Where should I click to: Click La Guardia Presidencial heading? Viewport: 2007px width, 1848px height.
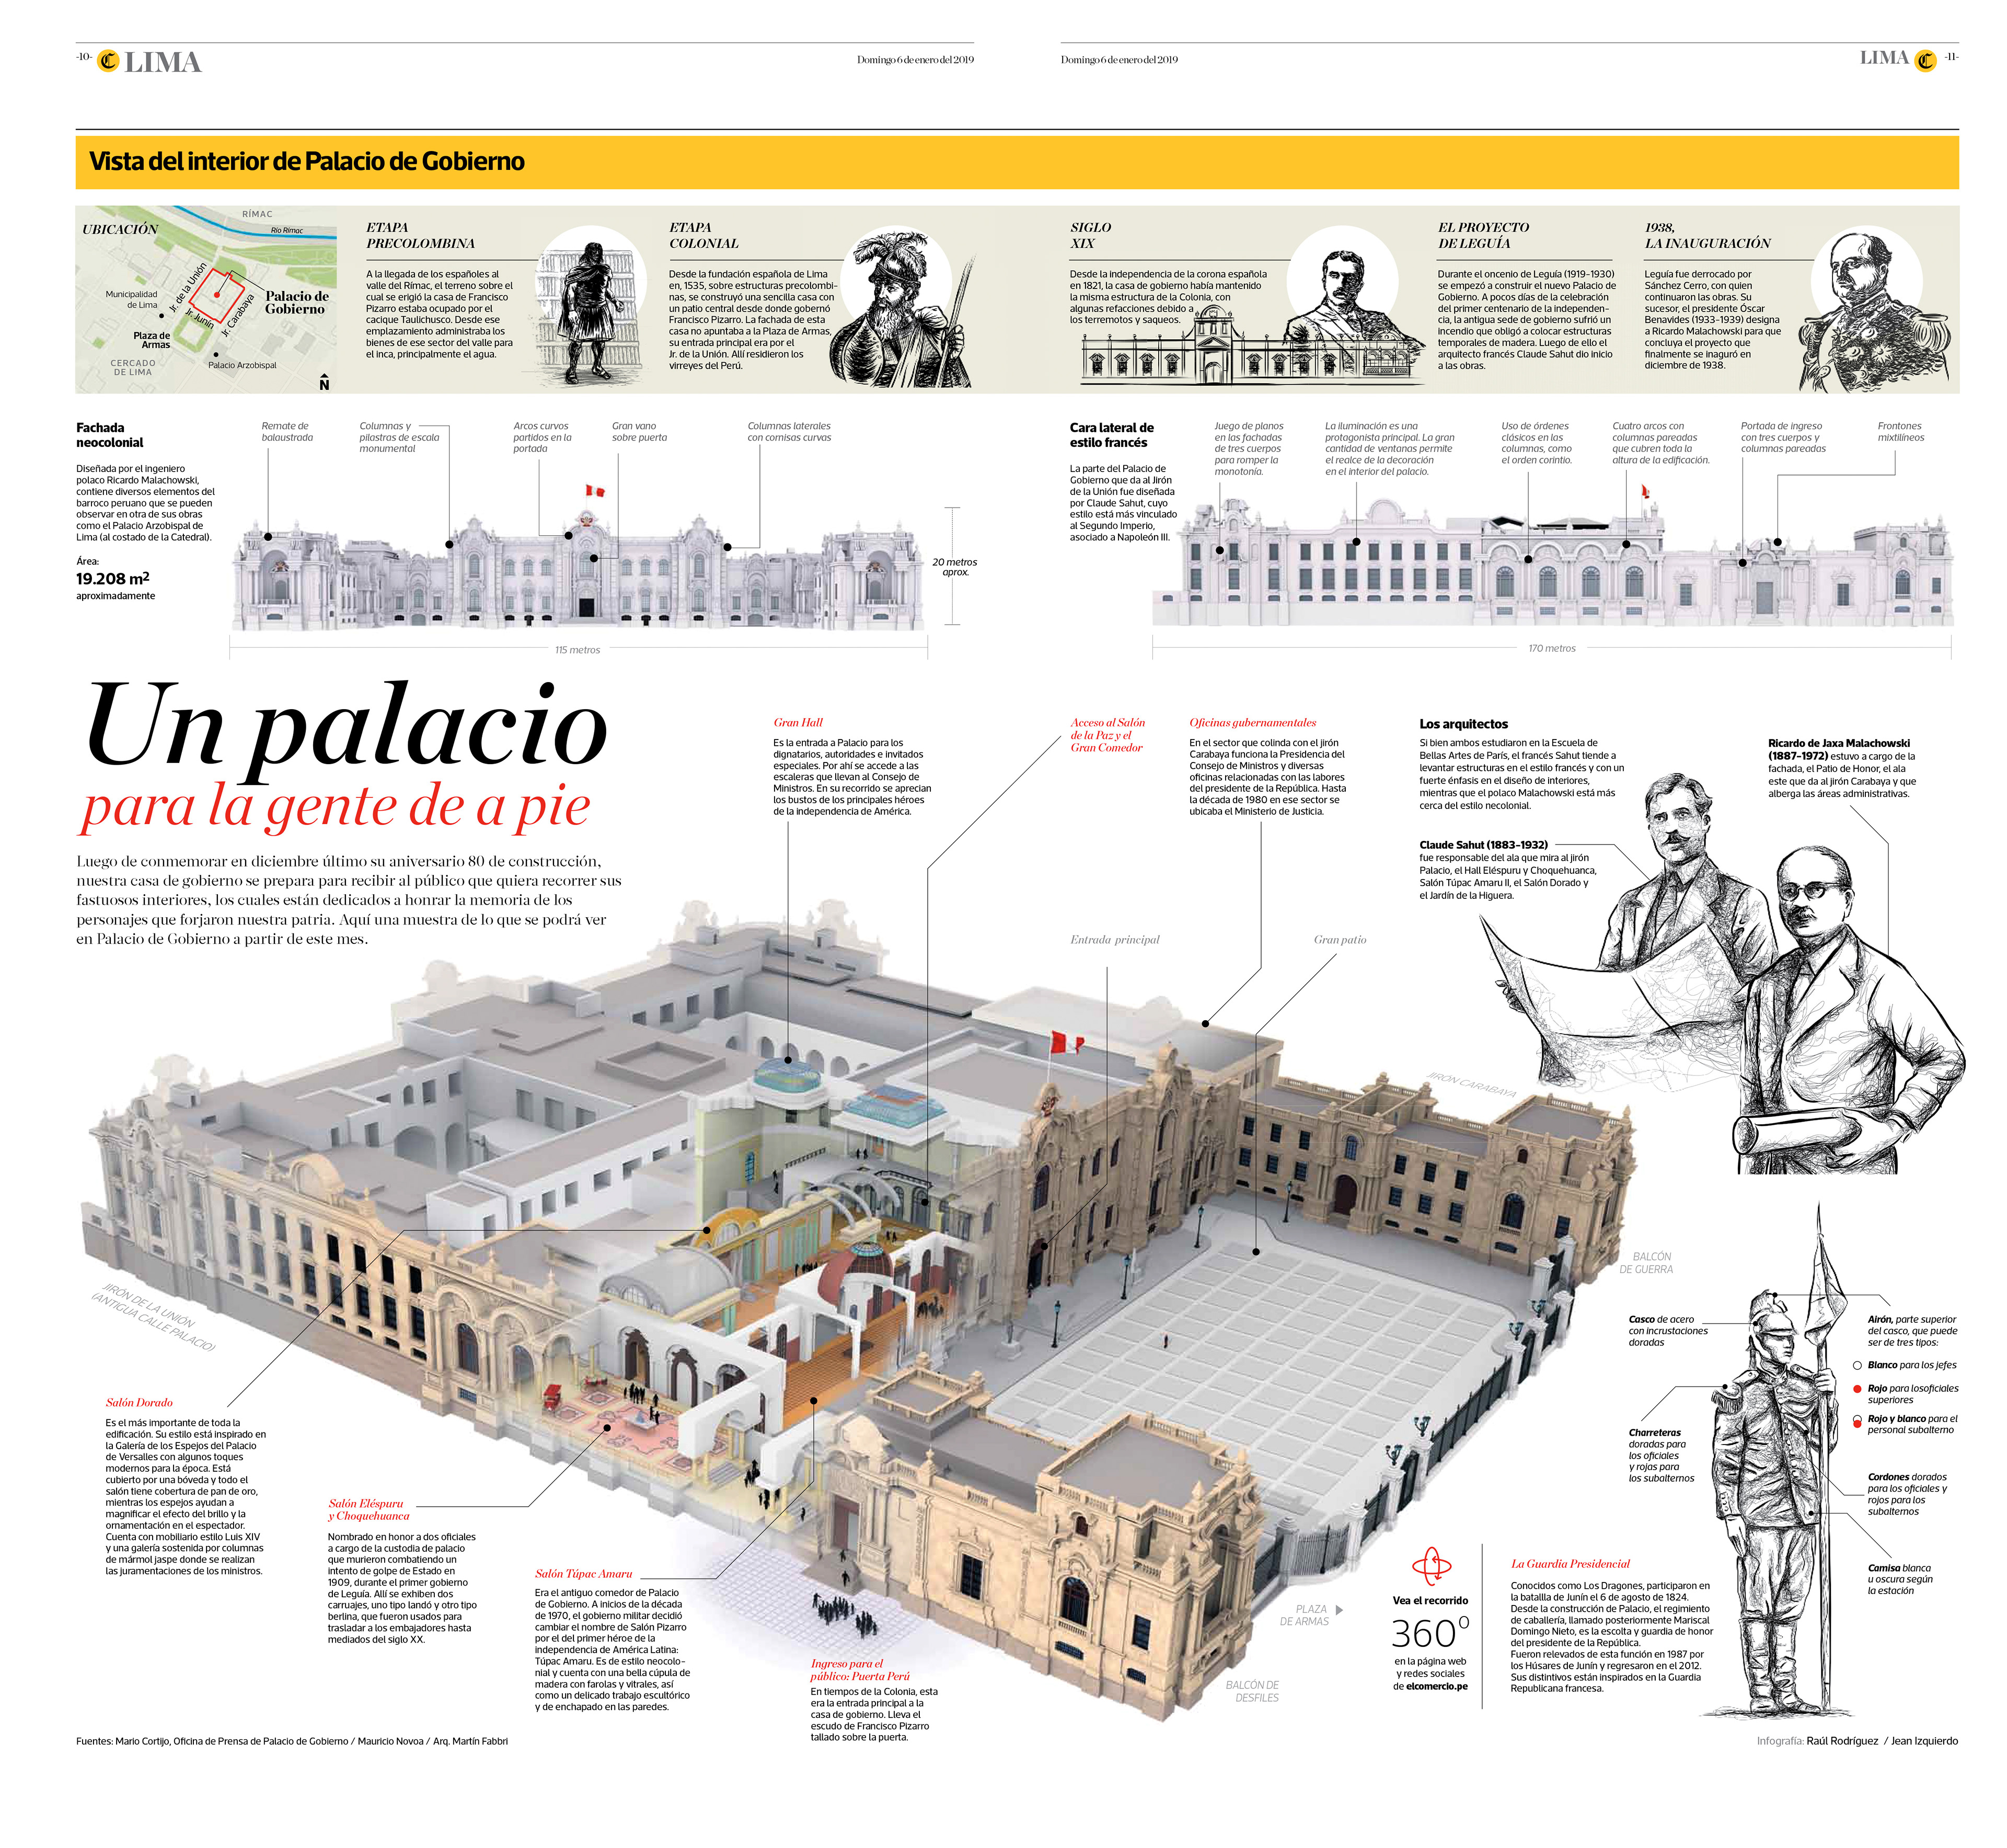(1570, 1564)
